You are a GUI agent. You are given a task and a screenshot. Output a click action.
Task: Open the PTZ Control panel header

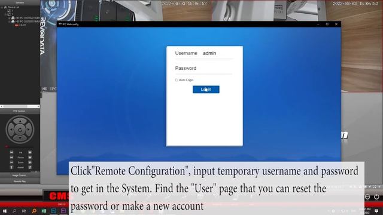click(x=20, y=111)
